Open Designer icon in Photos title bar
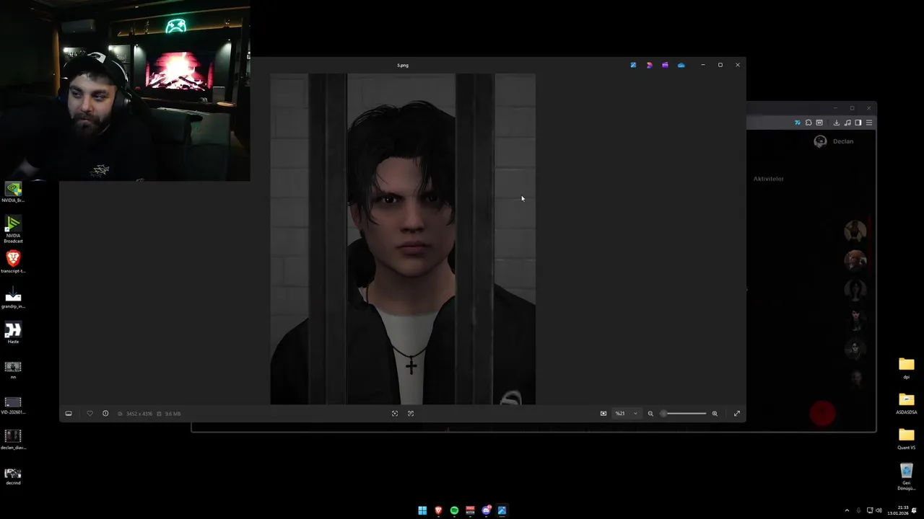Screen dimensions: 924x519 (649, 65)
